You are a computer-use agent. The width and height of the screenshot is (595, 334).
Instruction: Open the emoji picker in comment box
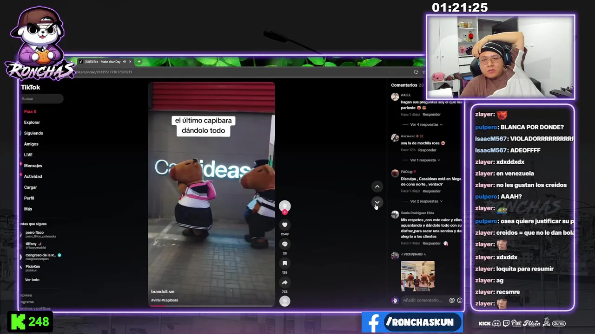(460, 300)
